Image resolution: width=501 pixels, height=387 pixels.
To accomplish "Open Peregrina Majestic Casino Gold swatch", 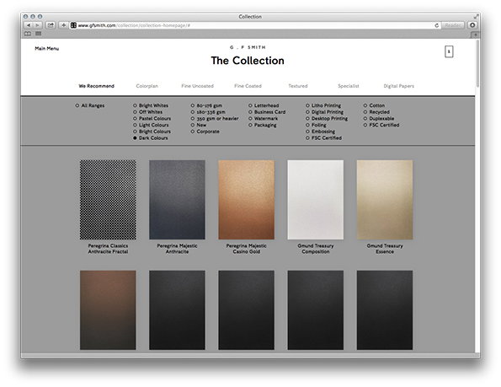I will pos(247,200).
